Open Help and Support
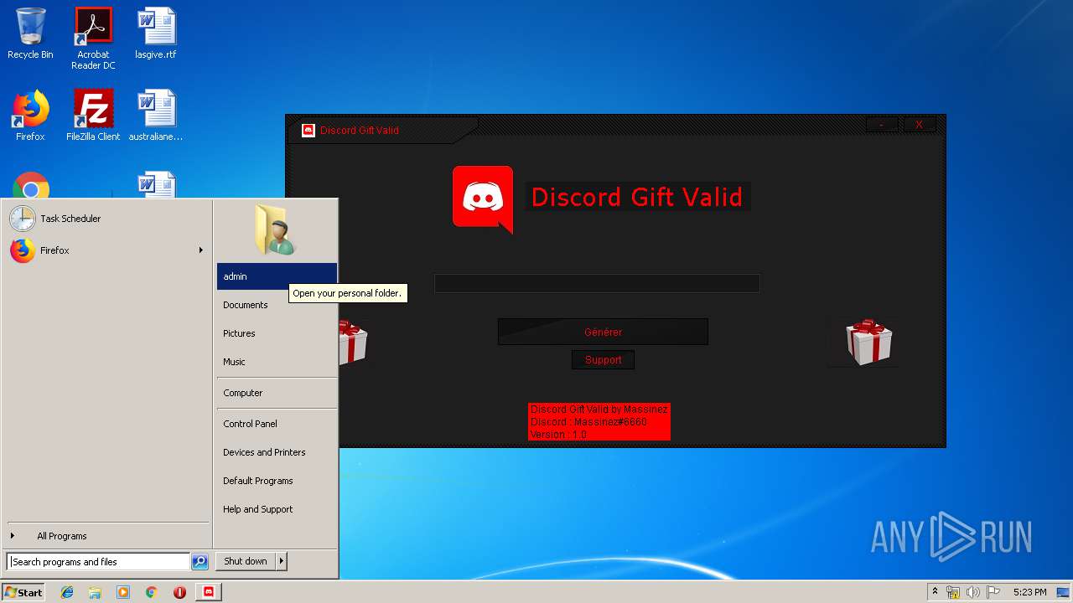The image size is (1073, 603). pos(277,509)
